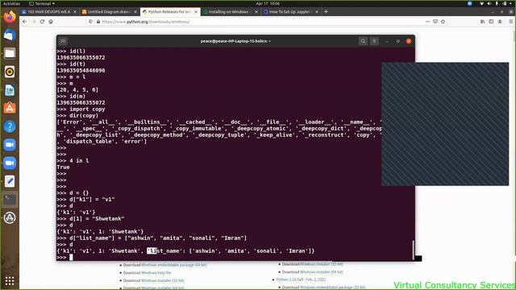Save page to Pocket icon
The height and width of the screenshot is (290, 516).
[435, 22]
